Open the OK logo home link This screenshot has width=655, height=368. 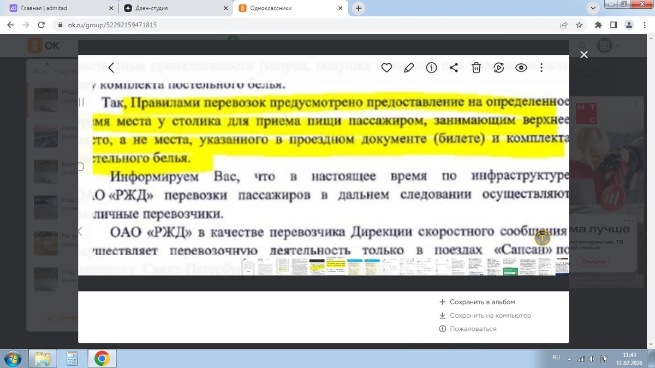(x=44, y=46)
